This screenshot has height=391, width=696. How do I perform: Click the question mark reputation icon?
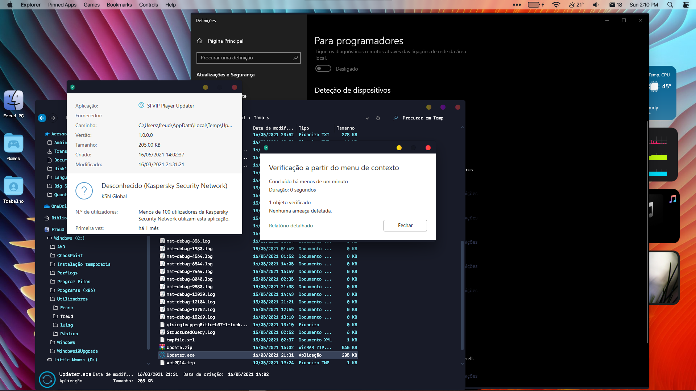click(84, 190)
